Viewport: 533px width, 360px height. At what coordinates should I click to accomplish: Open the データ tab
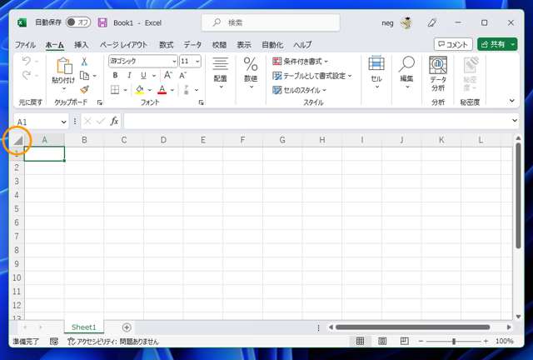pyautogui.click(x=192, y=44)
